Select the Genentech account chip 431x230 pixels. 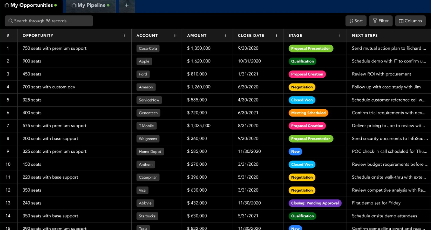pyautogui.click(x=148, y=113)
